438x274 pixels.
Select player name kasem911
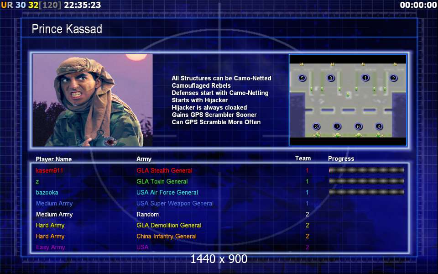(x=49, y=170)
